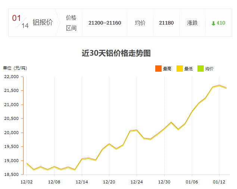
Task: Click the red 01 month number
Action: click(16, 18)
